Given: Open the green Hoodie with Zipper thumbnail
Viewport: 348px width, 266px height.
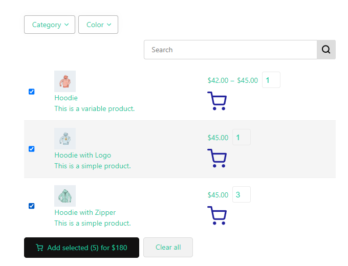Looking at the screenshot, I should click(65, 196).
